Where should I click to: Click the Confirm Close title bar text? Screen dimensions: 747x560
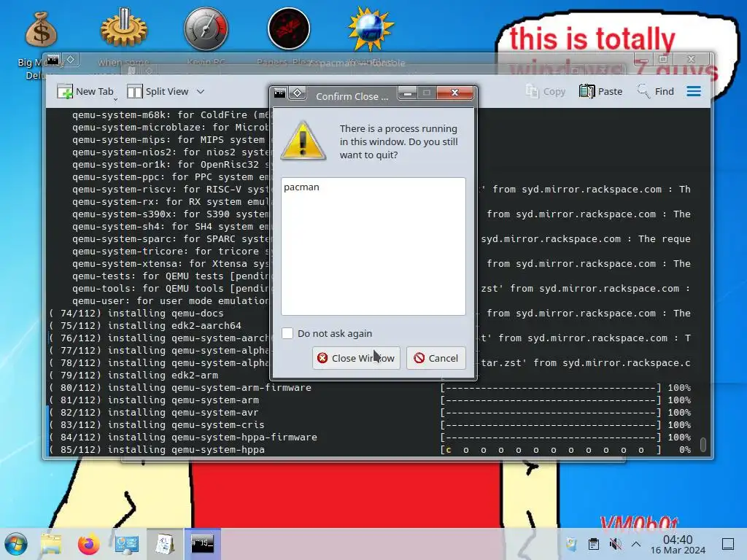352,96
